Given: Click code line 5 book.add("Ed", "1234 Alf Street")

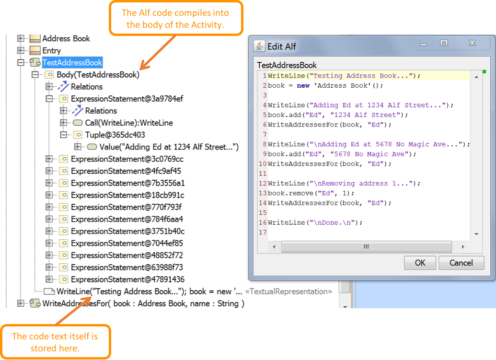Looking at the screenshot, I should [338, 115].
